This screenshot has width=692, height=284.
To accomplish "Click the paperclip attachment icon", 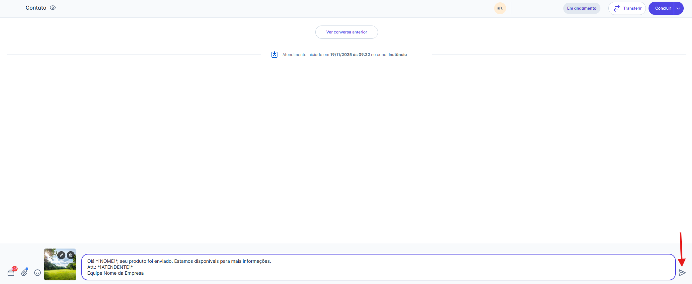I will coord(25,272).
